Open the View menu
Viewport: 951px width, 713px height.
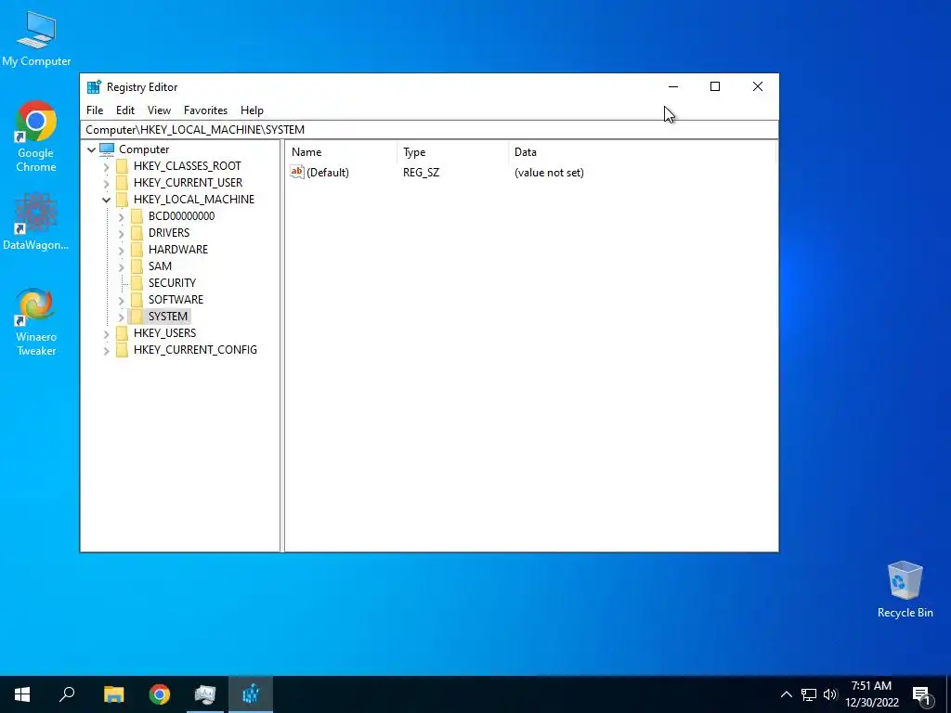(159, 110)
